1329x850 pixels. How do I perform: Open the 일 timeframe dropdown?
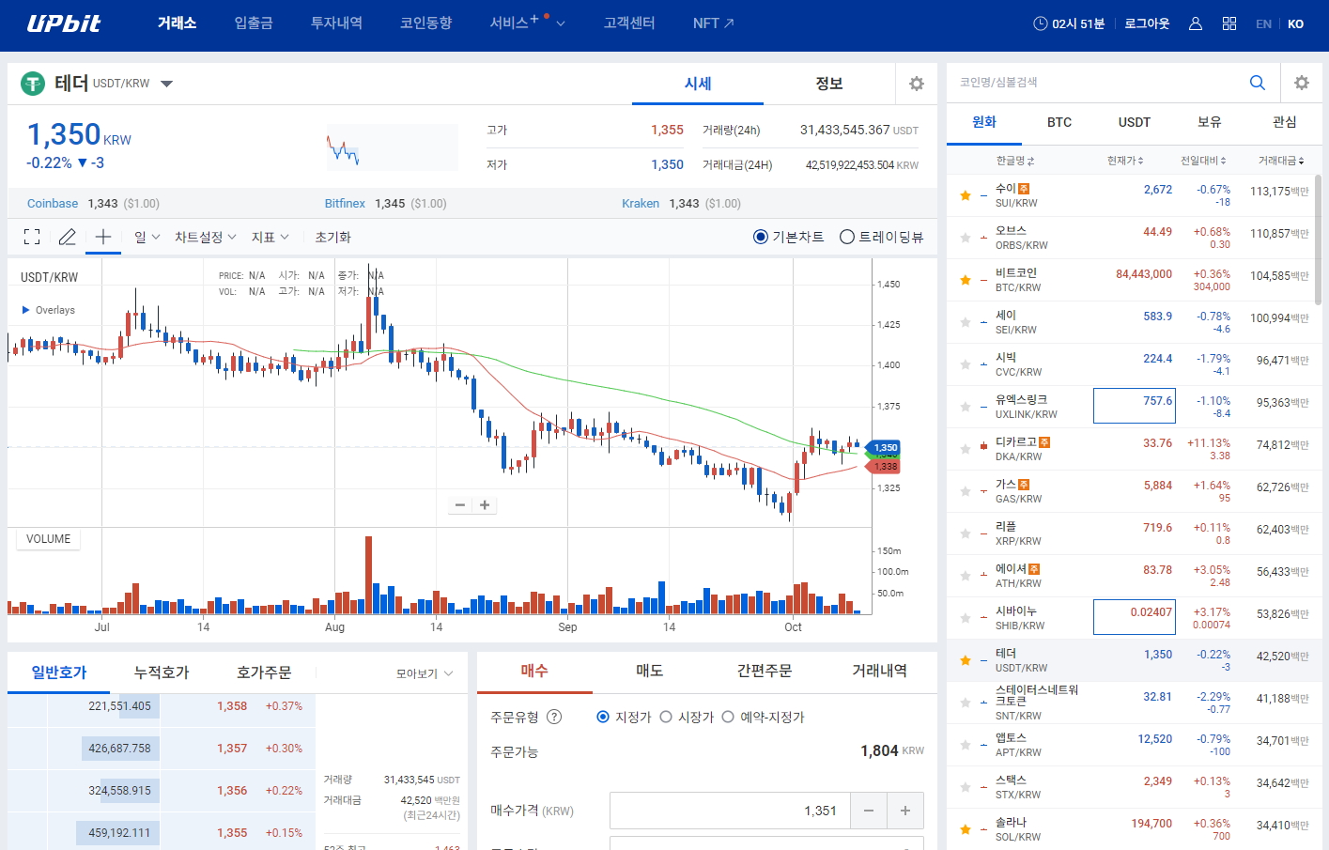(147, 237)
